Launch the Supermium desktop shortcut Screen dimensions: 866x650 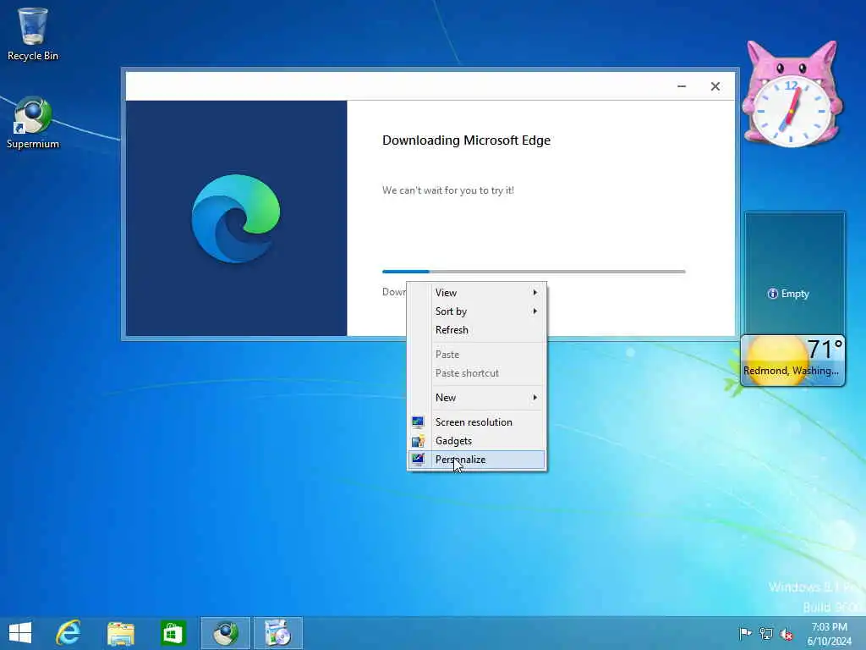[x=33, y=123]
